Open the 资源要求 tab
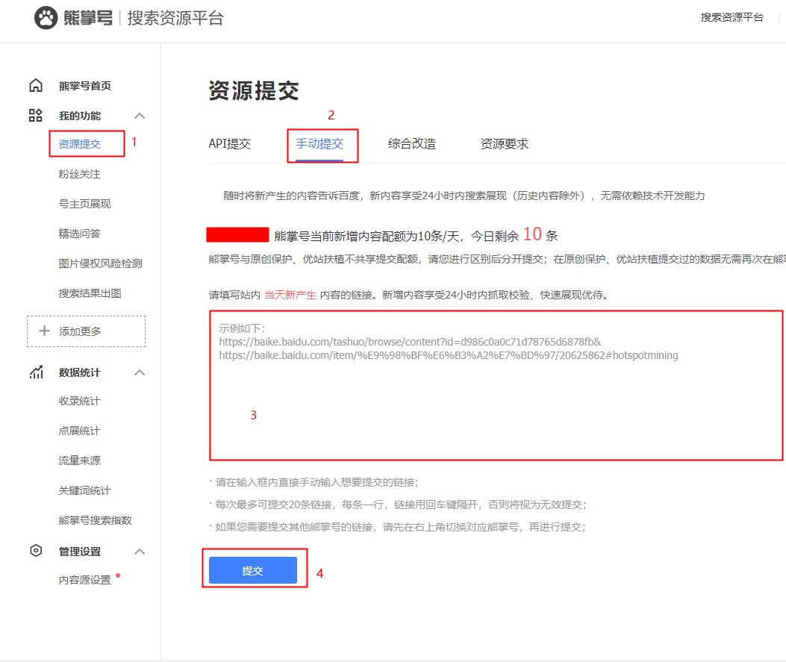Screen dimensions: 786x662 point(505,144)
